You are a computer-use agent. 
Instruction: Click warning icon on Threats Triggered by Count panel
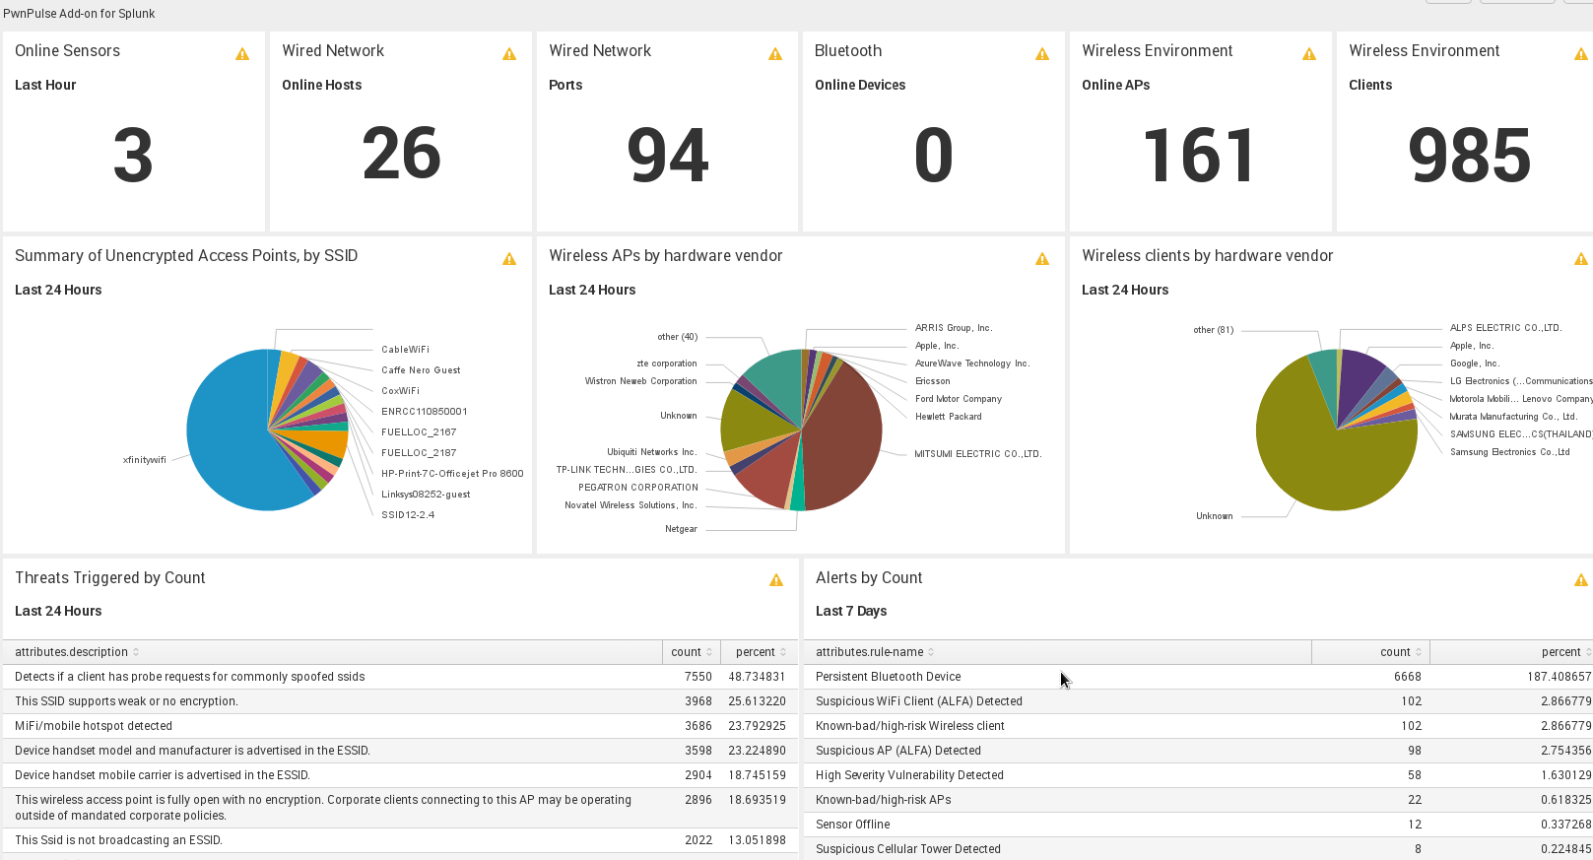click(776, 580)
